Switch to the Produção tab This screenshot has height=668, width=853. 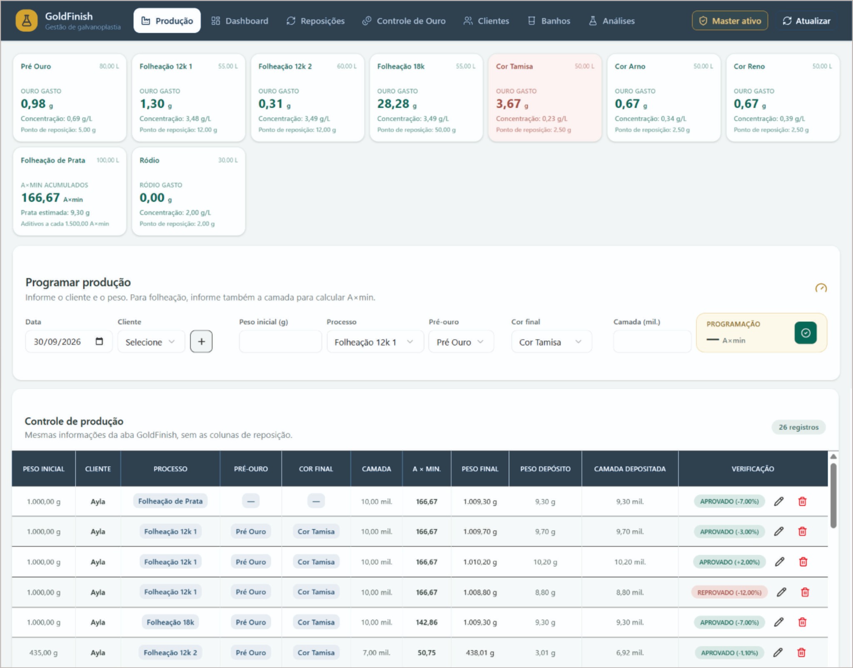[x=167, y=21]
